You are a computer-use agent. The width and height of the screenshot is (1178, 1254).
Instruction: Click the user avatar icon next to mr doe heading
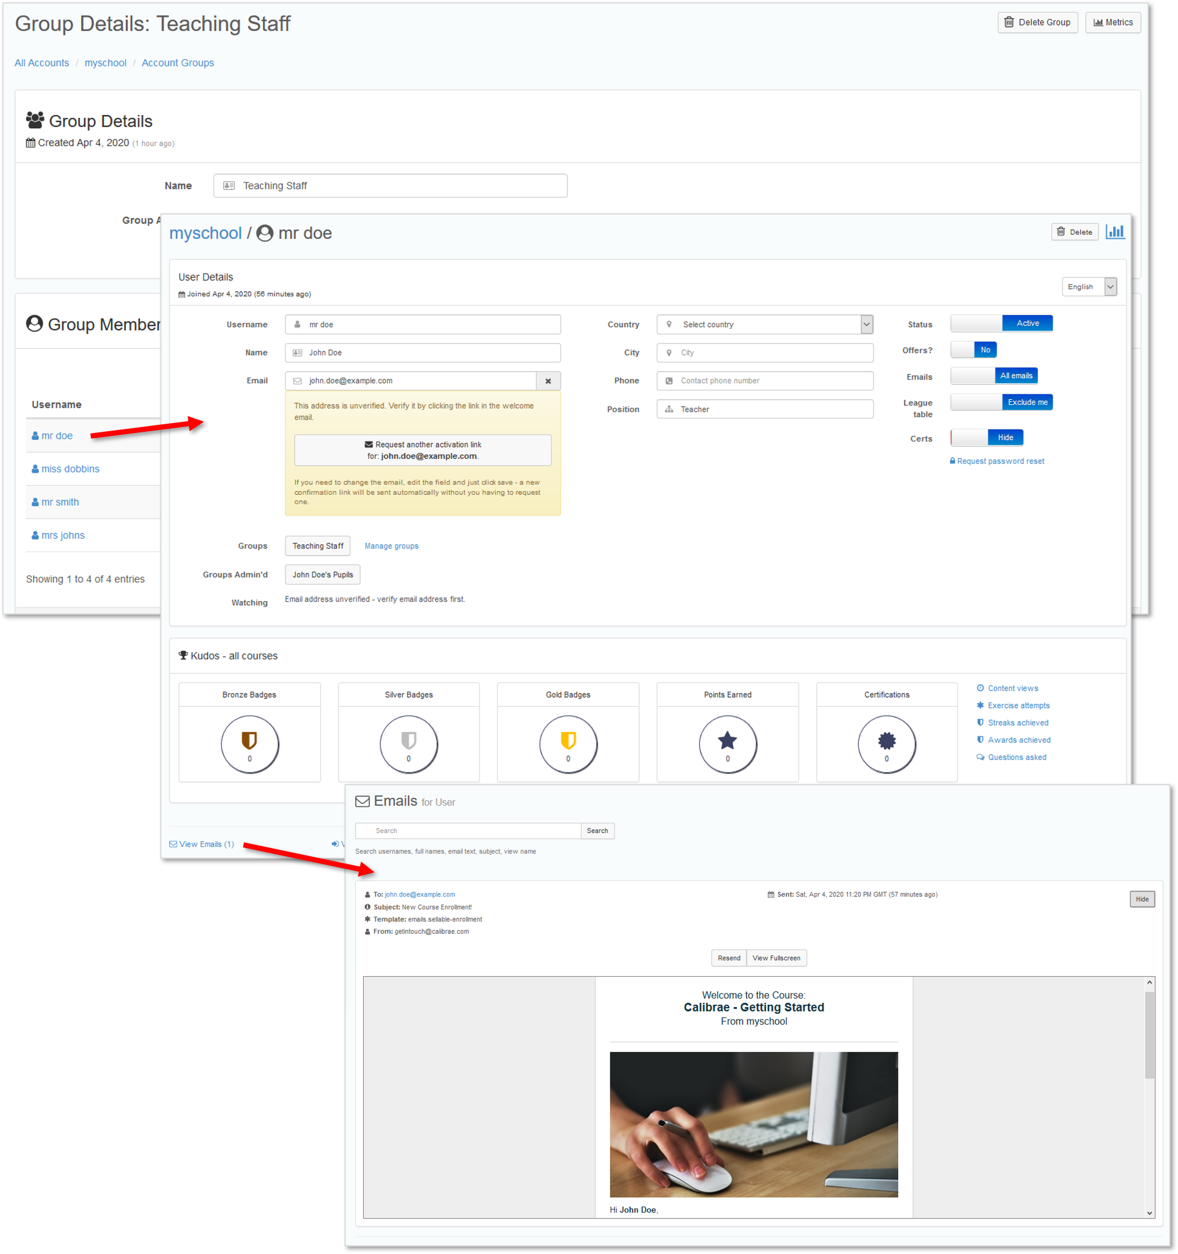pyautogui.click(x=265, y=233)
